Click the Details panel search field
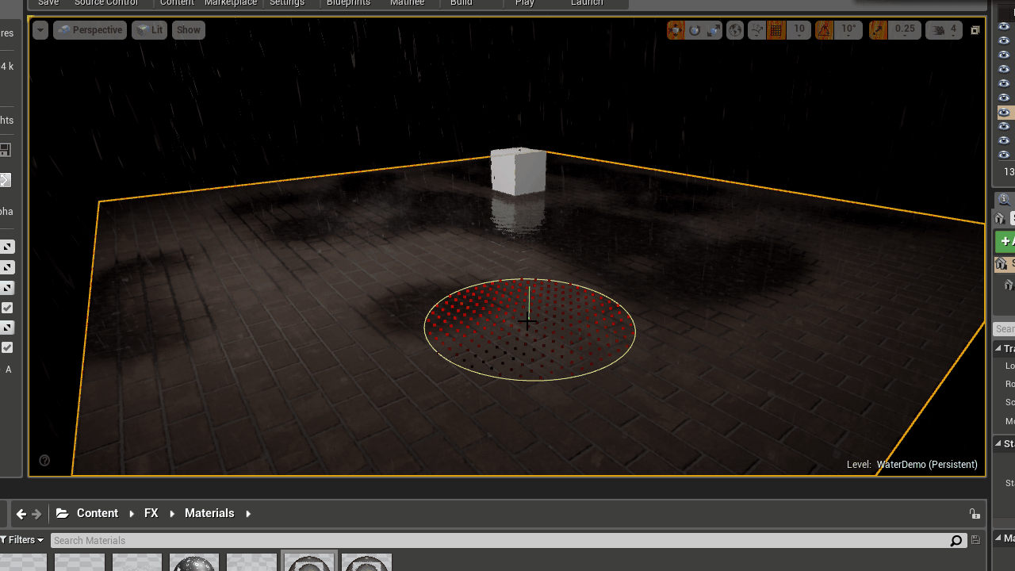This screenshot has height=571, width=1015. [1005, 329]
